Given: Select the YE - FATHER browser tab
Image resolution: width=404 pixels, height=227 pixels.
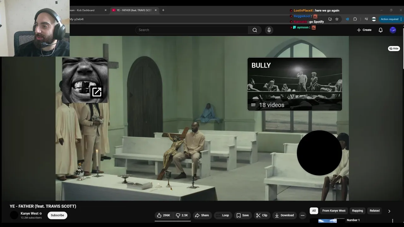Looking at the screenshot, I should [x=134, y=10].
